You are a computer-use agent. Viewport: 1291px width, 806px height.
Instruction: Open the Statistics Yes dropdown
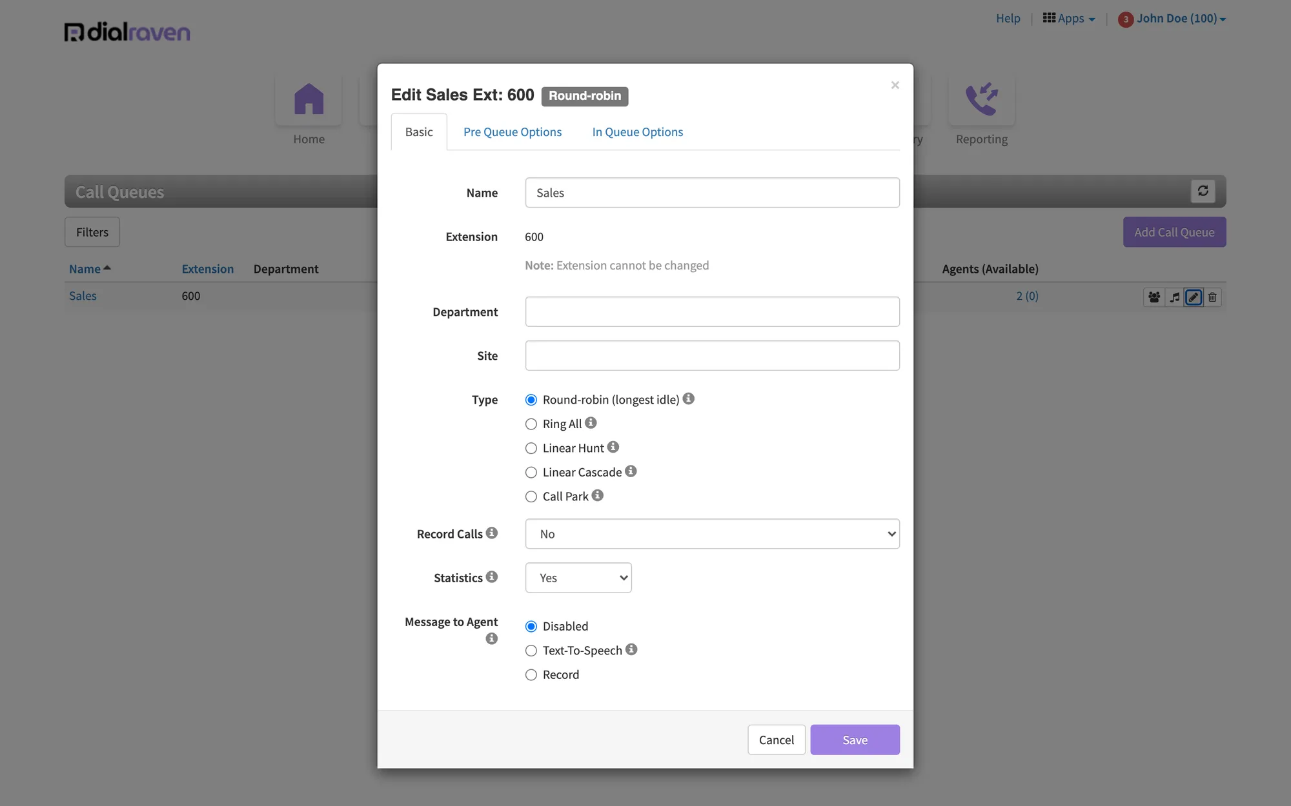pos(578,578)
